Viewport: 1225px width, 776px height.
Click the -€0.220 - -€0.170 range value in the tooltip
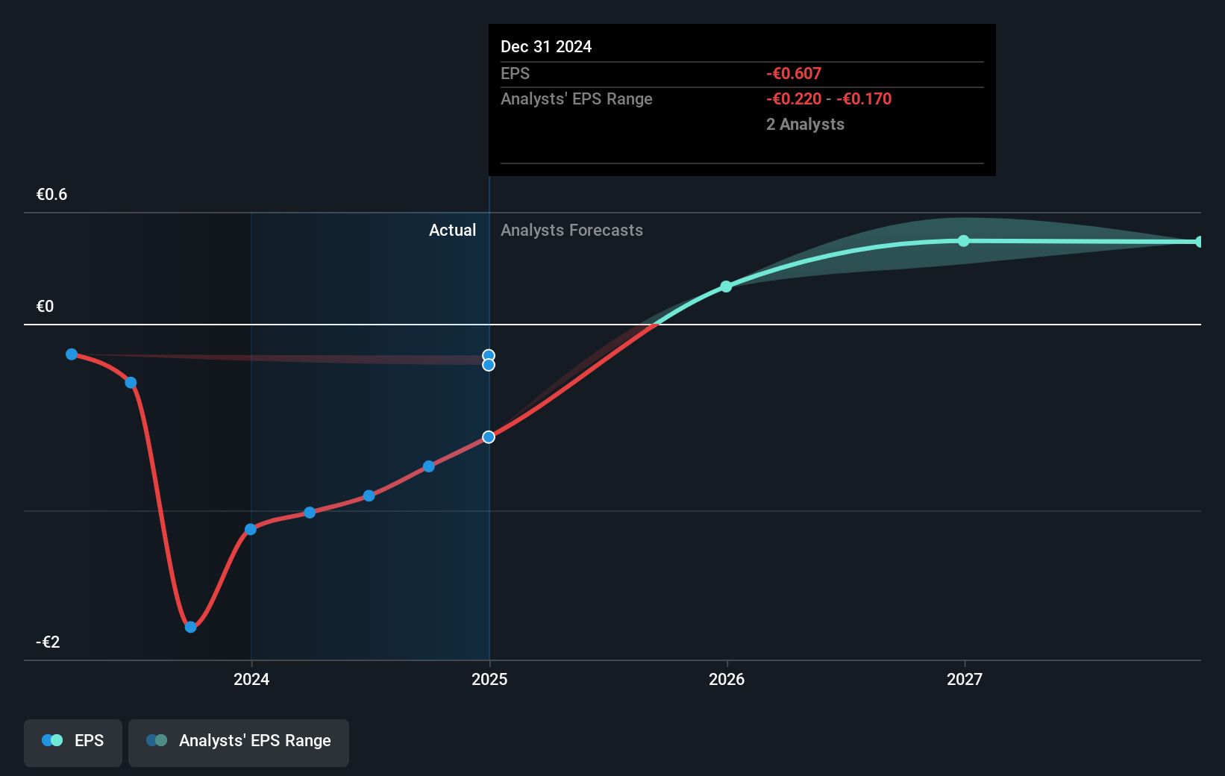pos(829,98)
